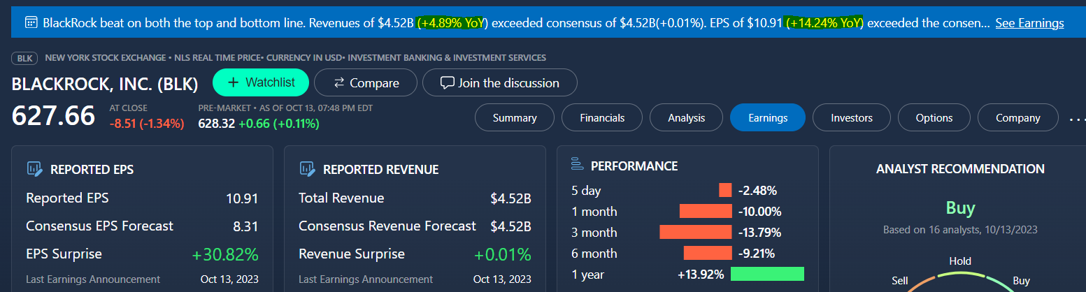Open the Options tab
Screen dimensions: 1086x292
(934, 118)
